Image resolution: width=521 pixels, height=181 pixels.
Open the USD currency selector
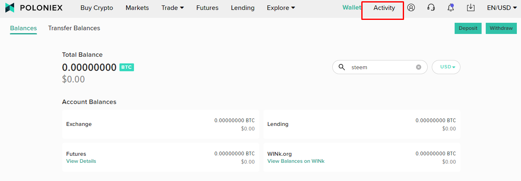tap(446, 67)
